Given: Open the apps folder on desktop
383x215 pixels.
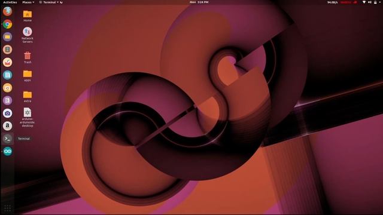Looking at the screenshot, I should (28, 76).
